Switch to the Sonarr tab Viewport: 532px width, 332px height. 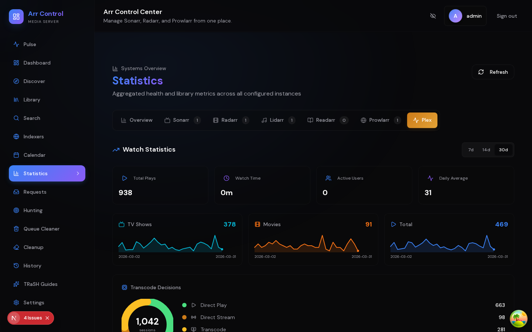pyautogui.click(x=183, y=120)
